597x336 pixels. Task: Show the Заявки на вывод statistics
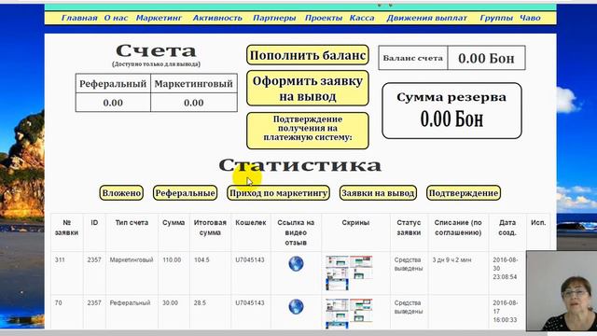click(x=378, y=193)
